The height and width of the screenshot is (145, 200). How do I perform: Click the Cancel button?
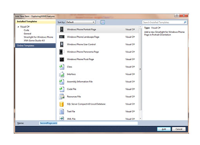pos(179,129)
